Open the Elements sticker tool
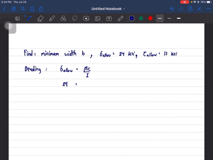 (86, 19)
